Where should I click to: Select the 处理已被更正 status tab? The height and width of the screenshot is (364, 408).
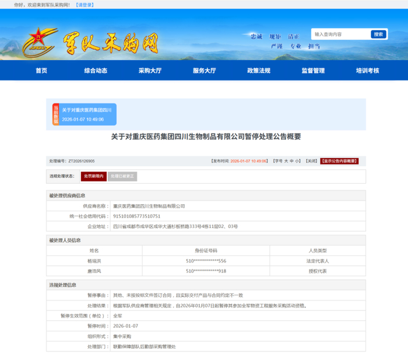coord(122,176)
